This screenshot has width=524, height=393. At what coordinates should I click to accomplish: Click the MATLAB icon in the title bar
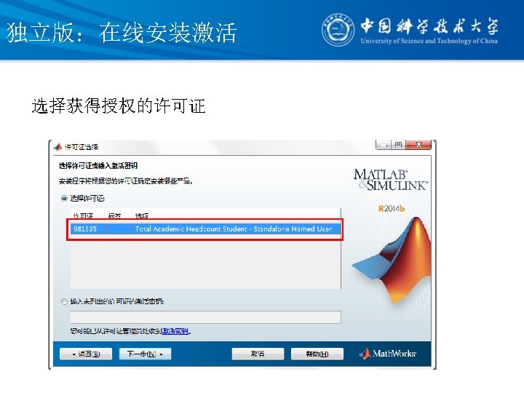coord(58,147)
